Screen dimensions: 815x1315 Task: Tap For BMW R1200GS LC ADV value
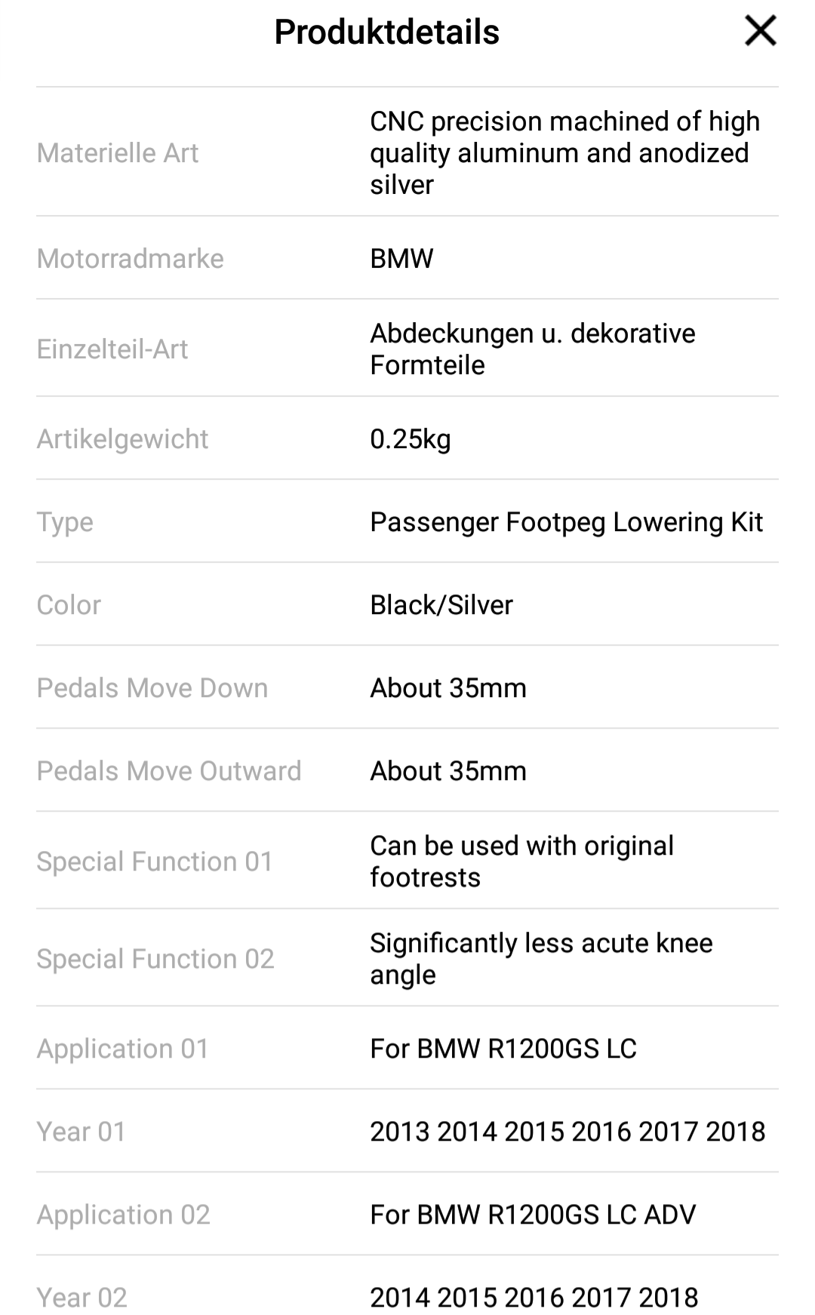(x=532, y=1215)
